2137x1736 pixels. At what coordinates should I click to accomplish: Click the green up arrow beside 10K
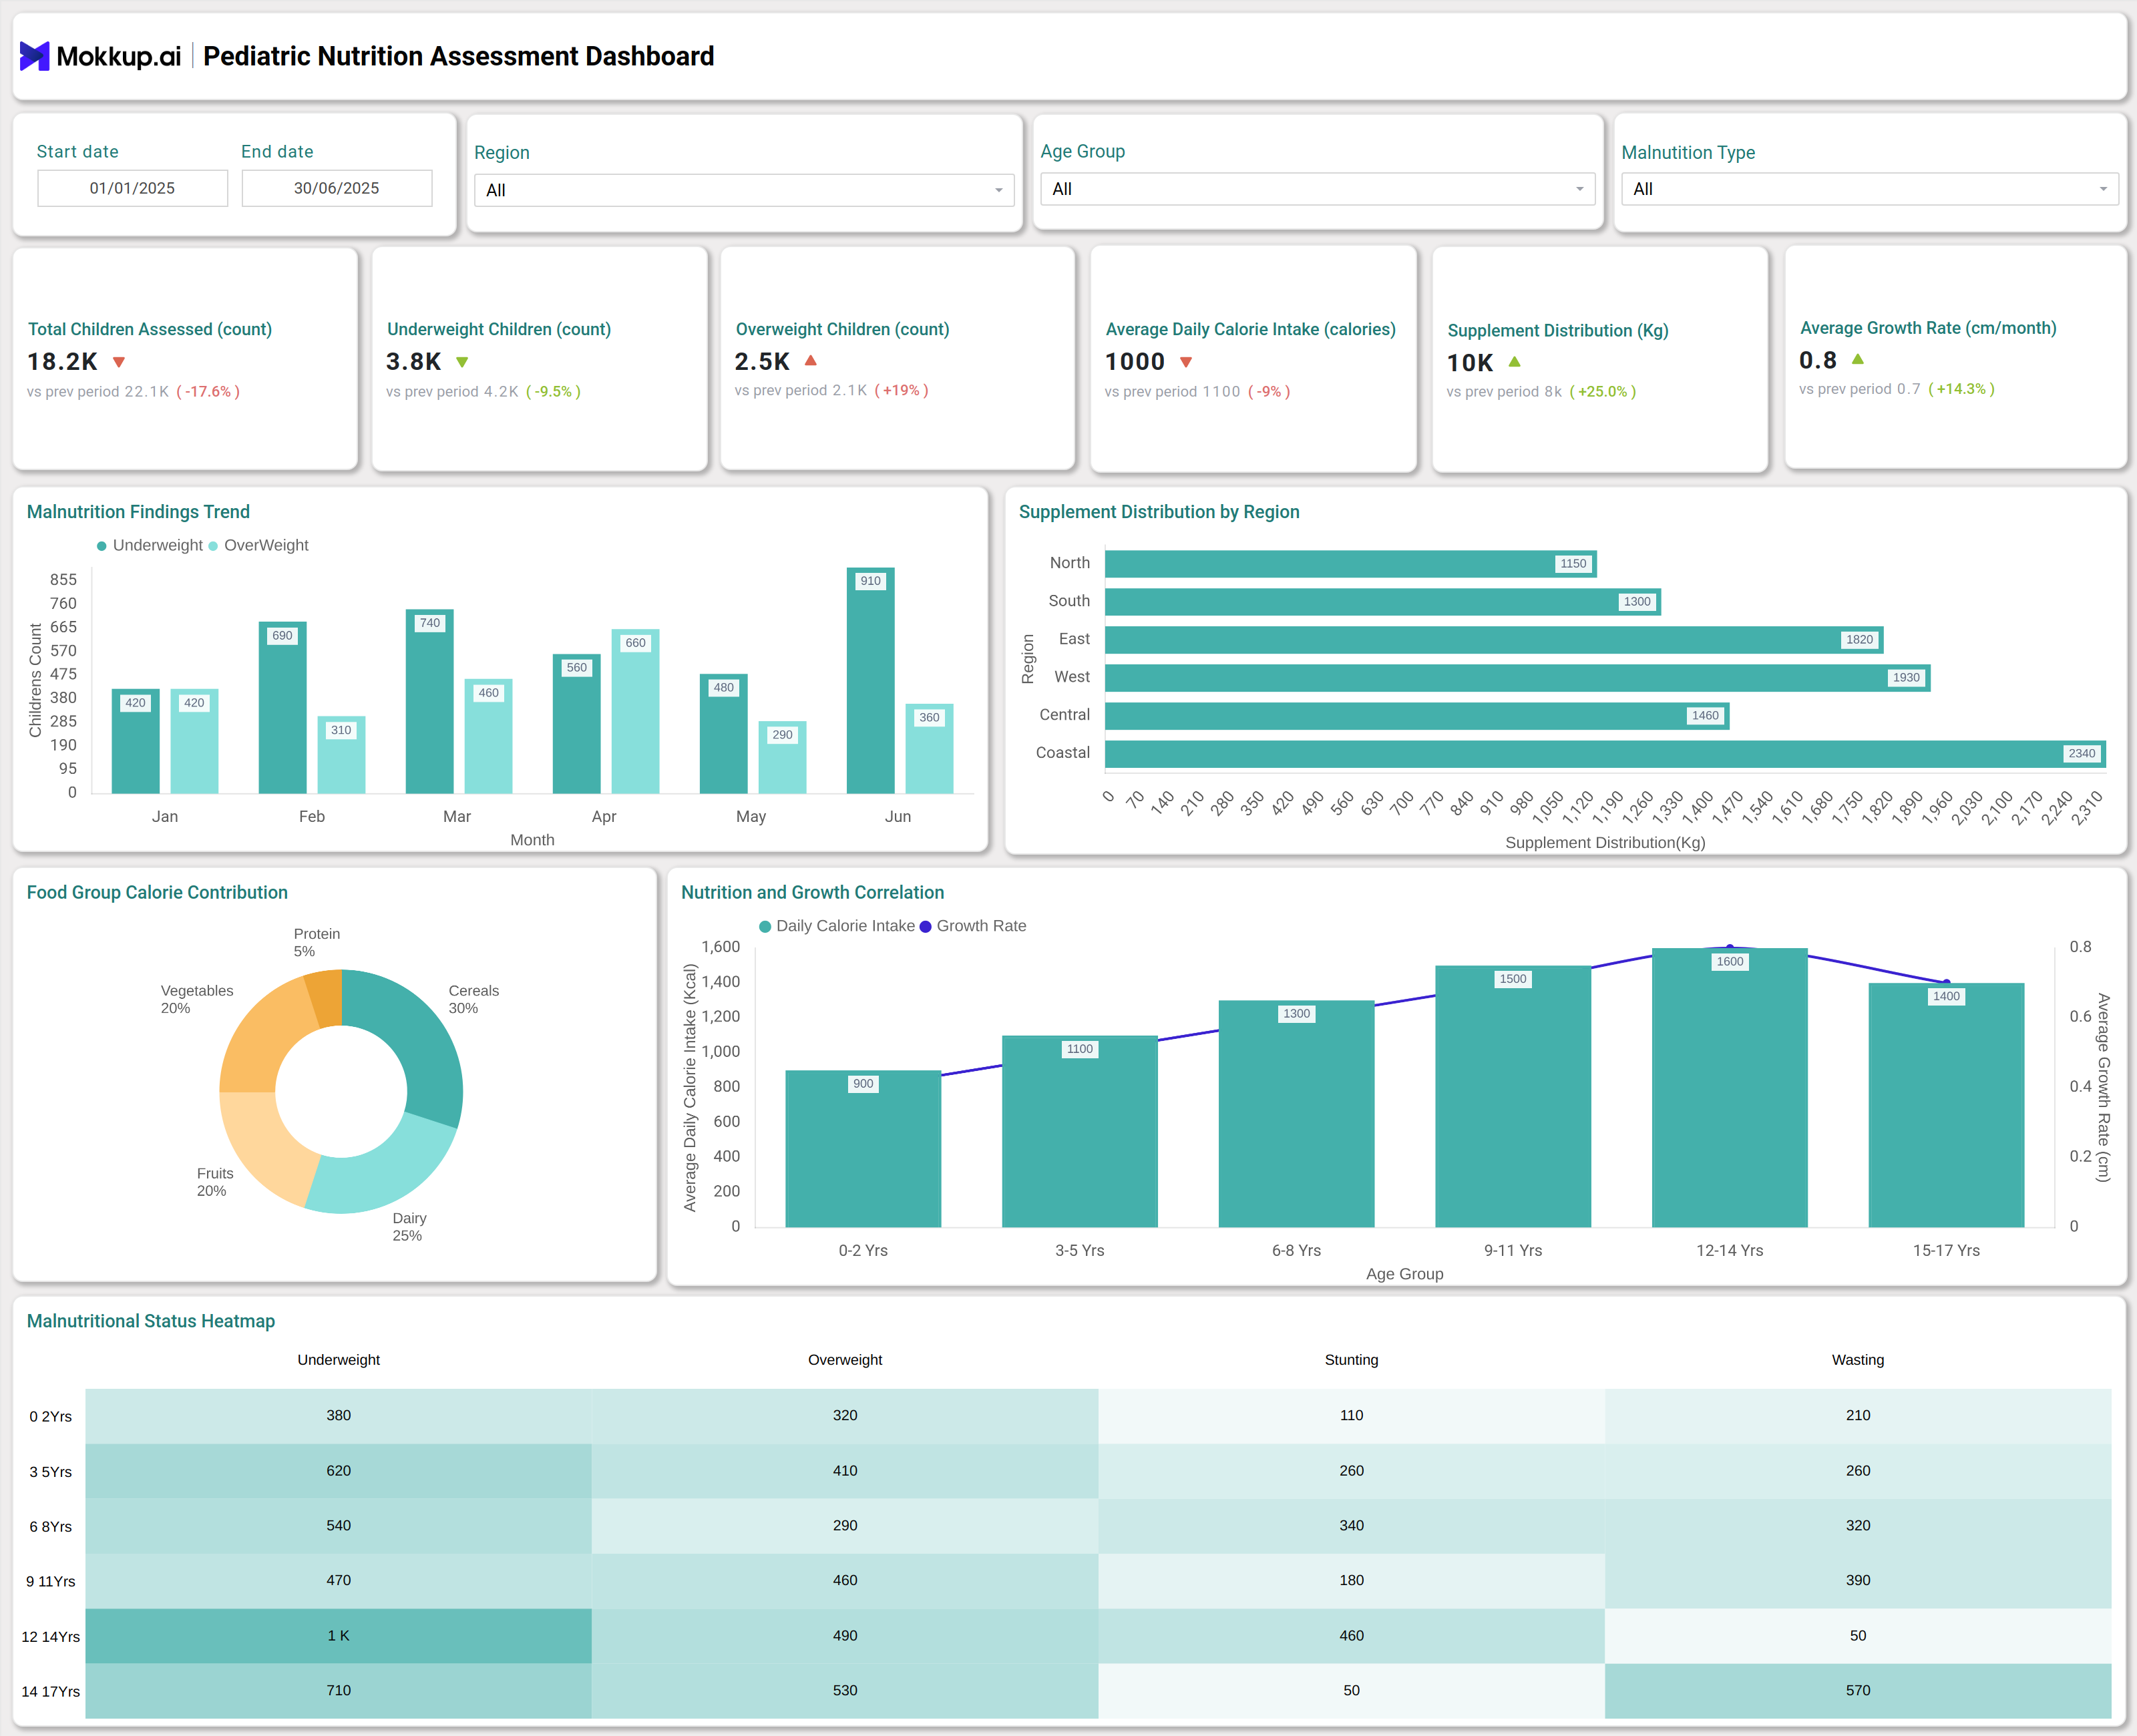tap(1514, 362)
